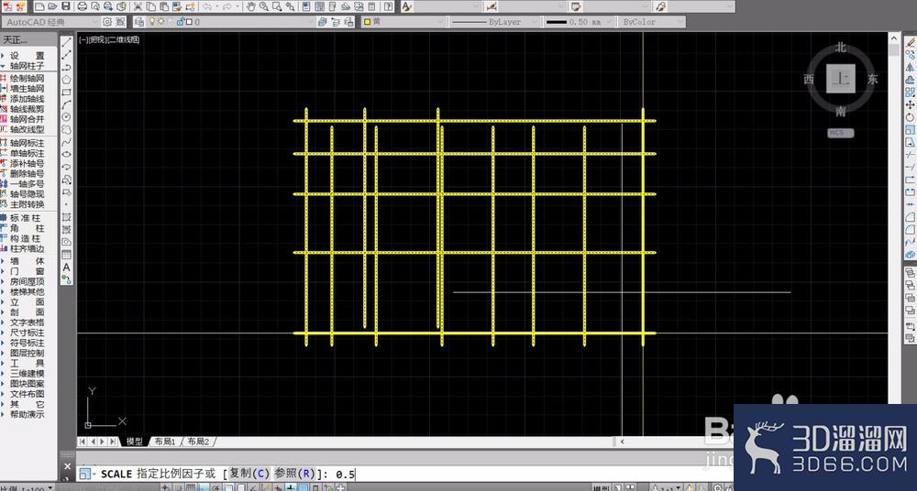
Task: Click the Save icon in top toolbar
Action: pyautogui.click(x=65, y=6)
